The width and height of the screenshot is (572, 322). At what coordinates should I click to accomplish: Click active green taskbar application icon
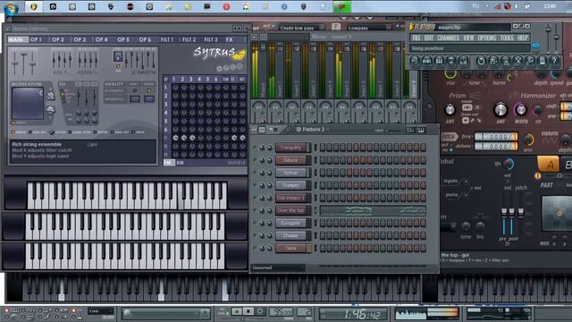[x=341, y=6]
